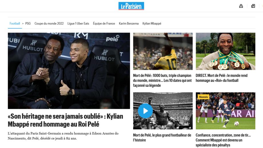Click photo of Pelé holding medals
The width and height of the screenshot is (263, 148).
(x=226, y=51)
